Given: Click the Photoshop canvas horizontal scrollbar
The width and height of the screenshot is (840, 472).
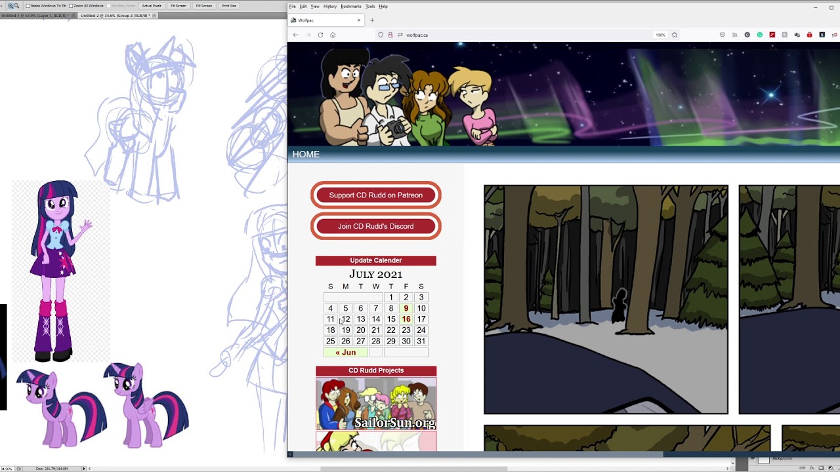Looking at the screenshot, I should point(413,469).
